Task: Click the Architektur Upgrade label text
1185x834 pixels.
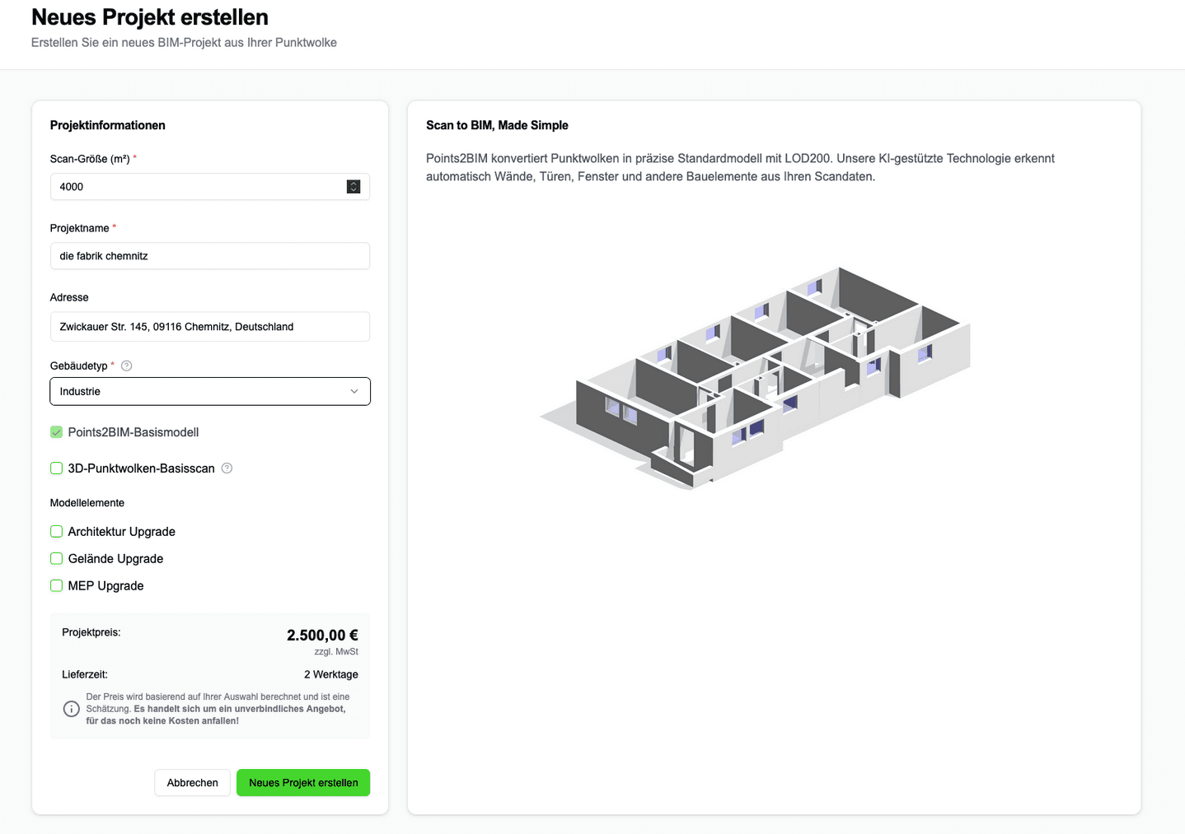Action: coord(121,532)
